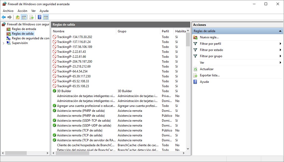Click the Export list toolbar icon
Screen dimensions: 284x162
(31, 17)
